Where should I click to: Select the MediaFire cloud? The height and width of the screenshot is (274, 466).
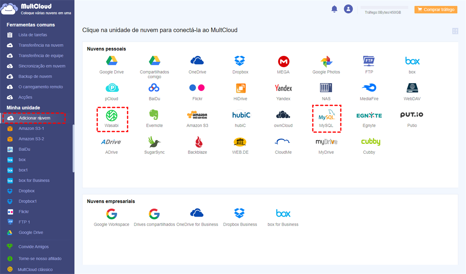click(x=369, y=88)
